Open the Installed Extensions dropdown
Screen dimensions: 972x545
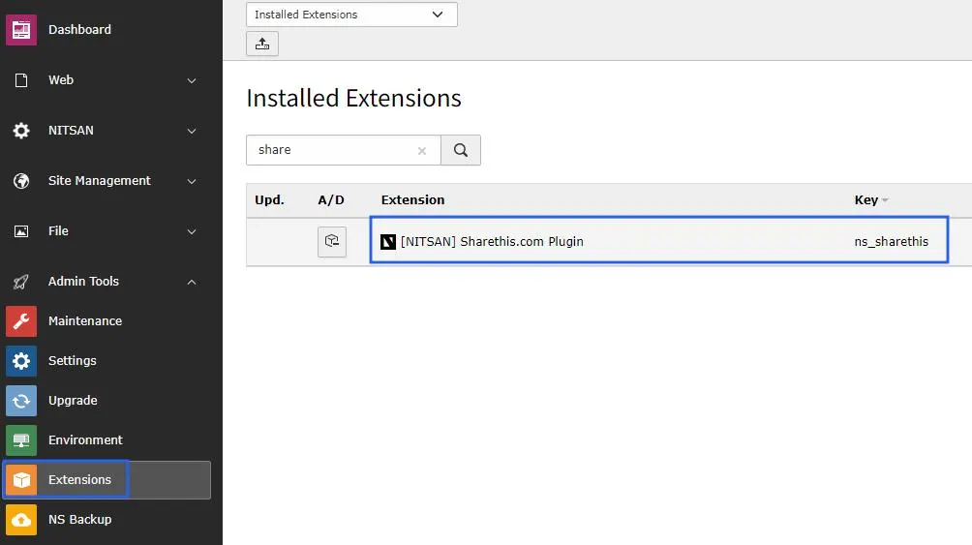click(x=351, y=15)
